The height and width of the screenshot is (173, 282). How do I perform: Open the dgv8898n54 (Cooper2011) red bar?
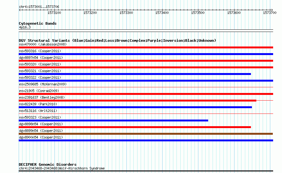click(135, 127)
